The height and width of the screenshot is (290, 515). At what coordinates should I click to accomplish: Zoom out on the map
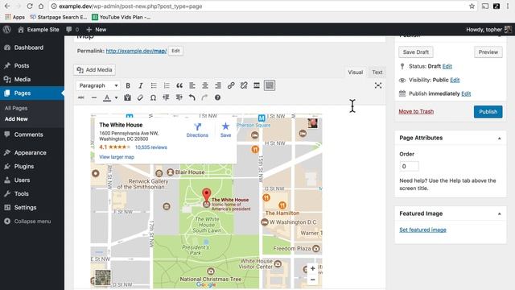click(313, 280)
